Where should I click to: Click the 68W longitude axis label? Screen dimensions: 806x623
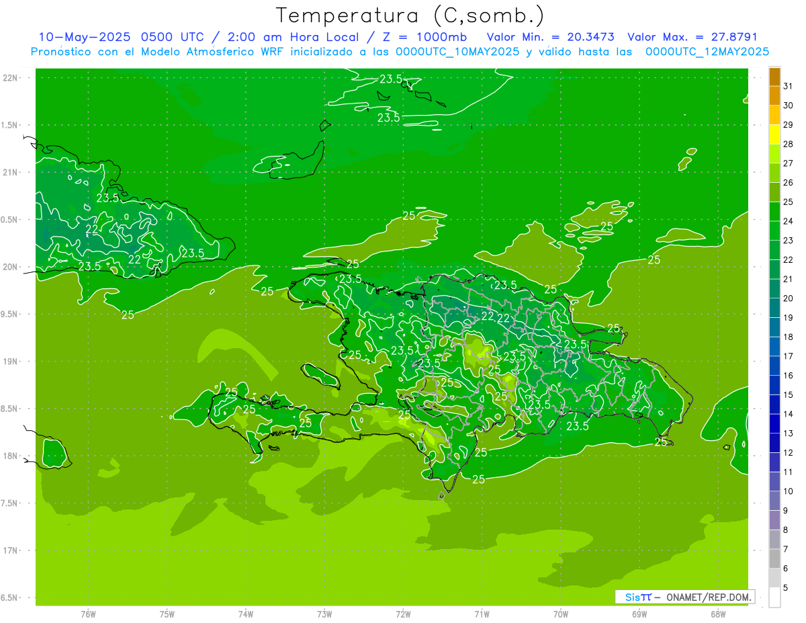[x=718, y=614]
